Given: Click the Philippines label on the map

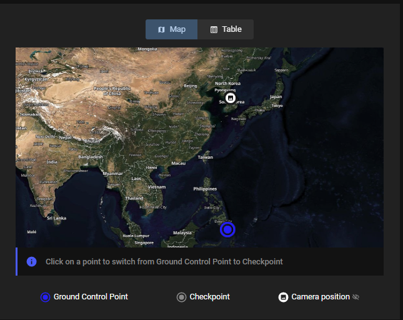Looking at the screenshot, I should coord(205,189).
